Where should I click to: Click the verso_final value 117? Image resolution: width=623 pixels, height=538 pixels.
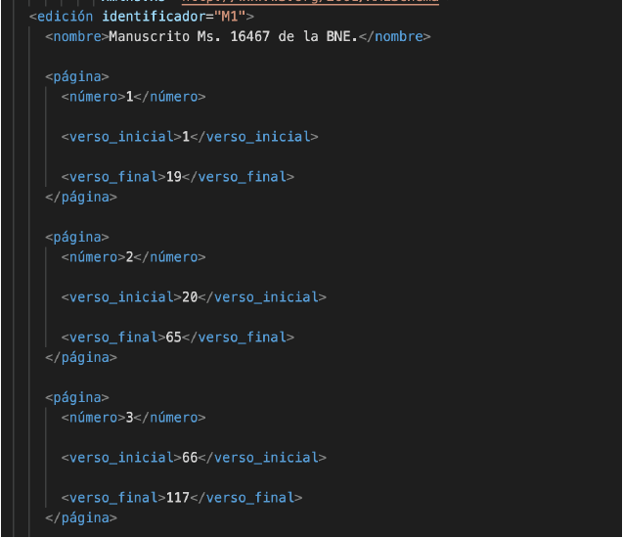point(177,498)
